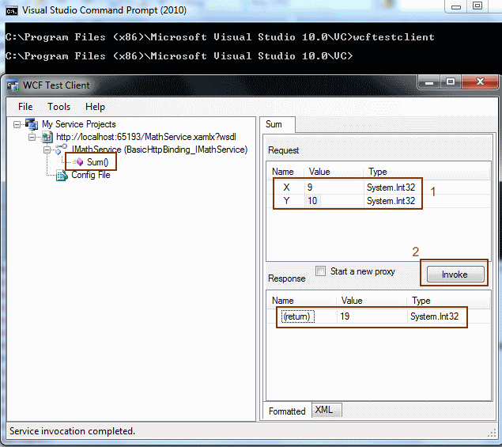Image resolution: width=502 pixels, height=447 pixels.
Task: Open the Help menu
Action: 95,107
